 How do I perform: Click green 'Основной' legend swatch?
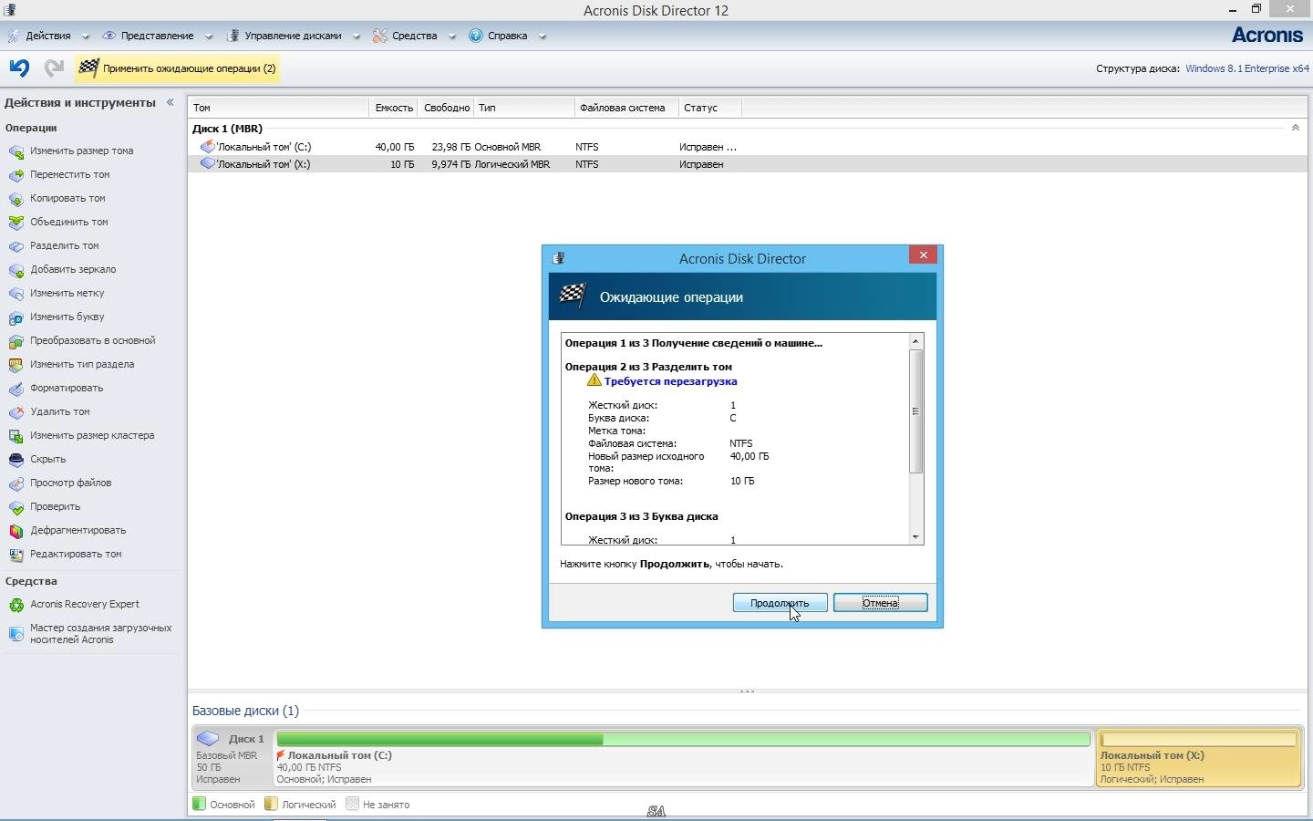pyautogui.click(x=199, y=805)
